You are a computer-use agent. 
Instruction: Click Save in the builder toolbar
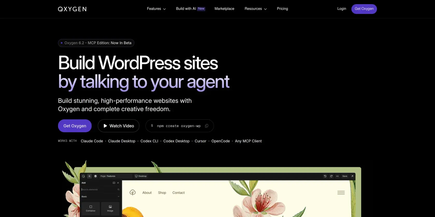pyautogui.click(x=345, y=176)
